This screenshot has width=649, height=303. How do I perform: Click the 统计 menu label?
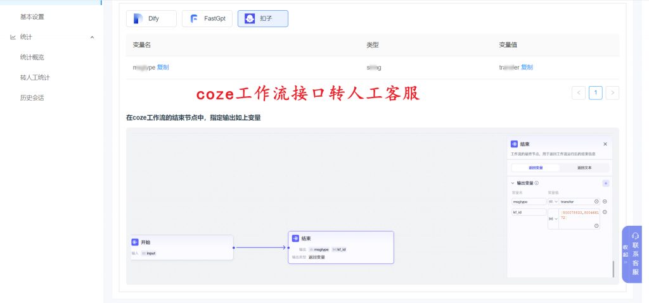pos(26,37)
